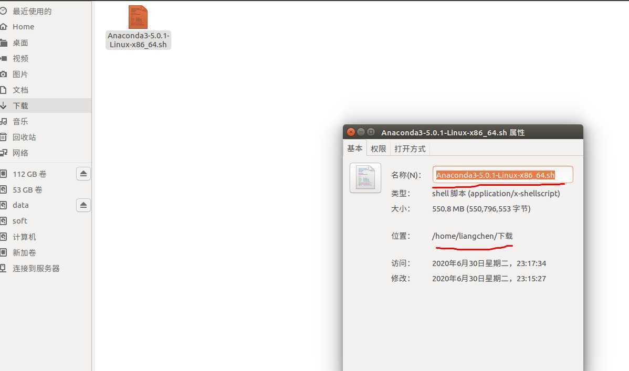Click Connect to Server (连接到服务器)

tap(45, 268)
